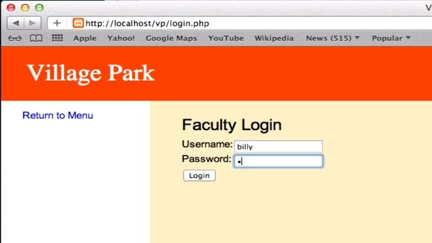Open the Google Maps bookmark

(x=171, y=38)
